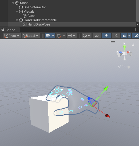Screen dimensions: 139x146
Task: Click center cube of orientation gizmo
Action: tap(125, 53)
